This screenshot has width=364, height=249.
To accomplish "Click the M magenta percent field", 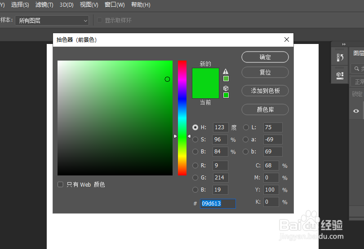I will (271, 177).
